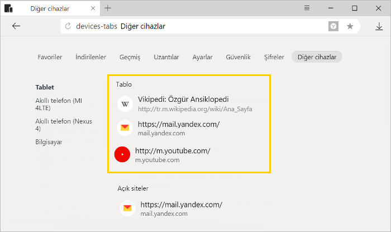391x232 pixels.
Task: Select the Ayarlar tab
Action: 202,57
